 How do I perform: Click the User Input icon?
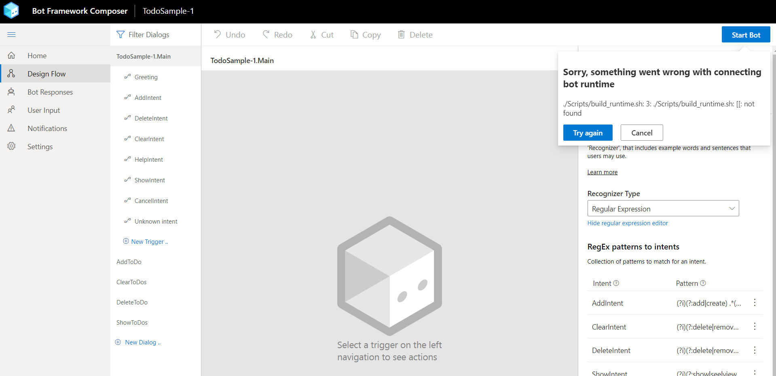tap(11, 110)
